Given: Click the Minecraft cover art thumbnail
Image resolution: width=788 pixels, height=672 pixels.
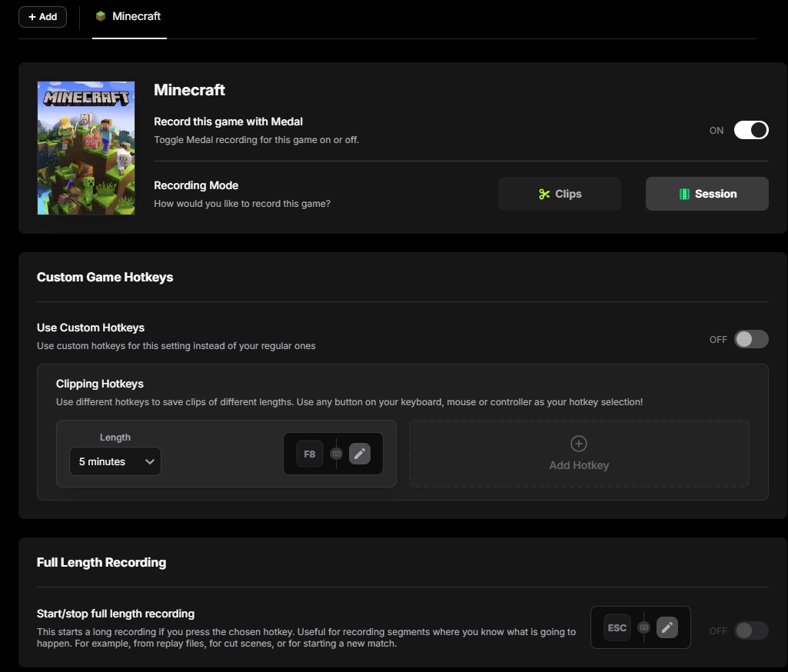Looking at the screenshot, I should tap(86, 148).
